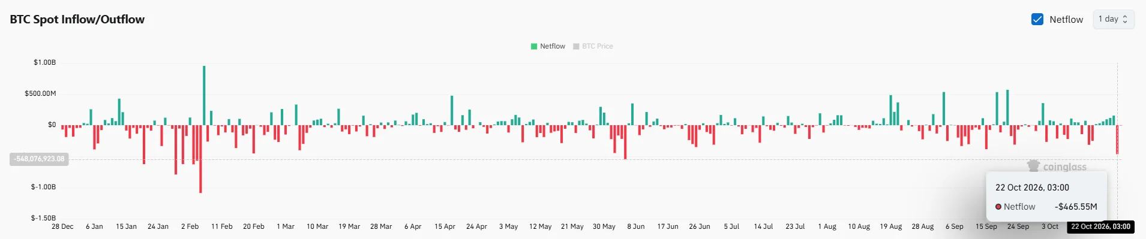This screenshot has width=1146, height=239.
Task: Toggle Netflow series in chart legend
Action: coord(548,46)
